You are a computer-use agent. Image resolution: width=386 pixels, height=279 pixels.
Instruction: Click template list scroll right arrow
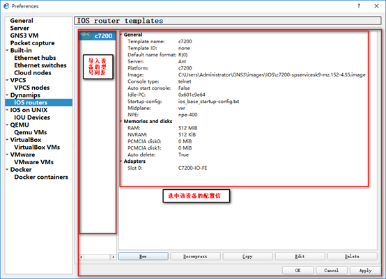tap(114, 257)
